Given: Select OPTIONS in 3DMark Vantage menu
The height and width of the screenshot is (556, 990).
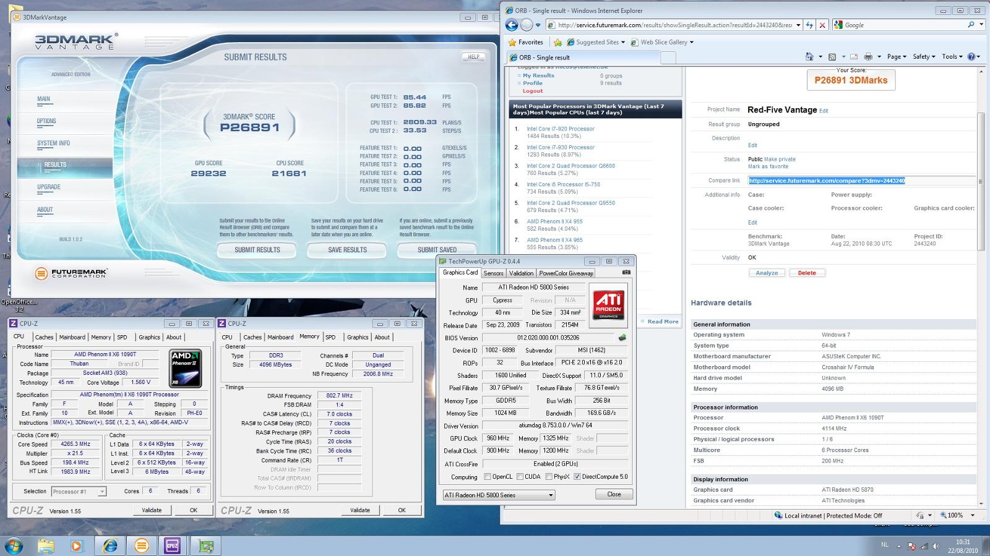Looking at the screenshot, I should coord(46,121).
